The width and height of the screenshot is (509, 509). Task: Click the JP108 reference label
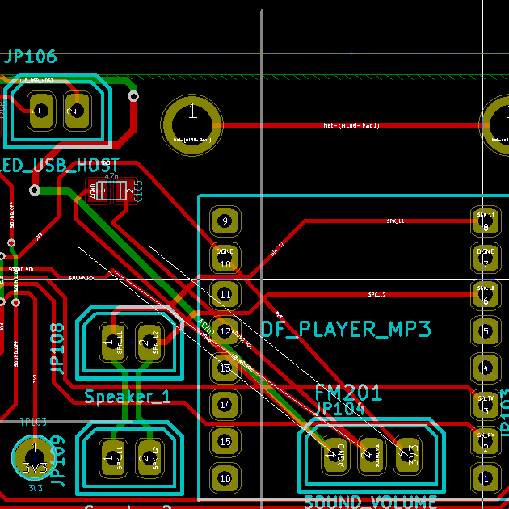click(58, 349)
